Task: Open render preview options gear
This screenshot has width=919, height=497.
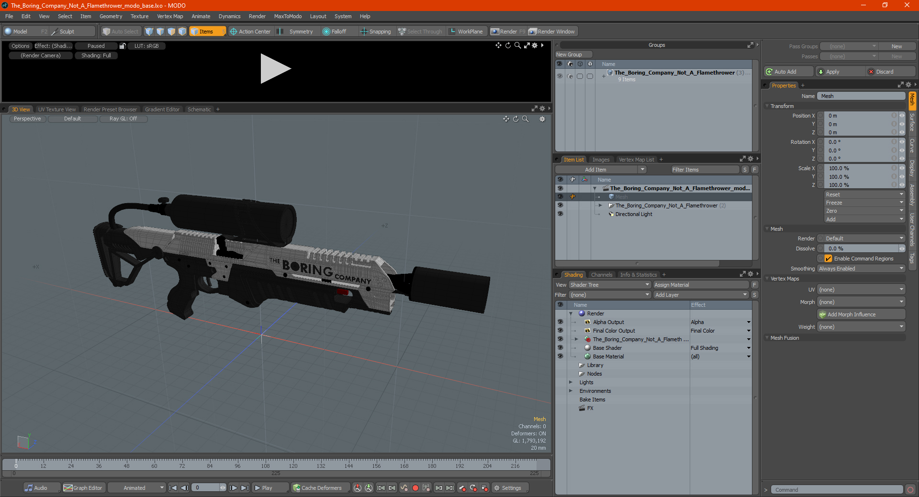Action: coord(535,45)
